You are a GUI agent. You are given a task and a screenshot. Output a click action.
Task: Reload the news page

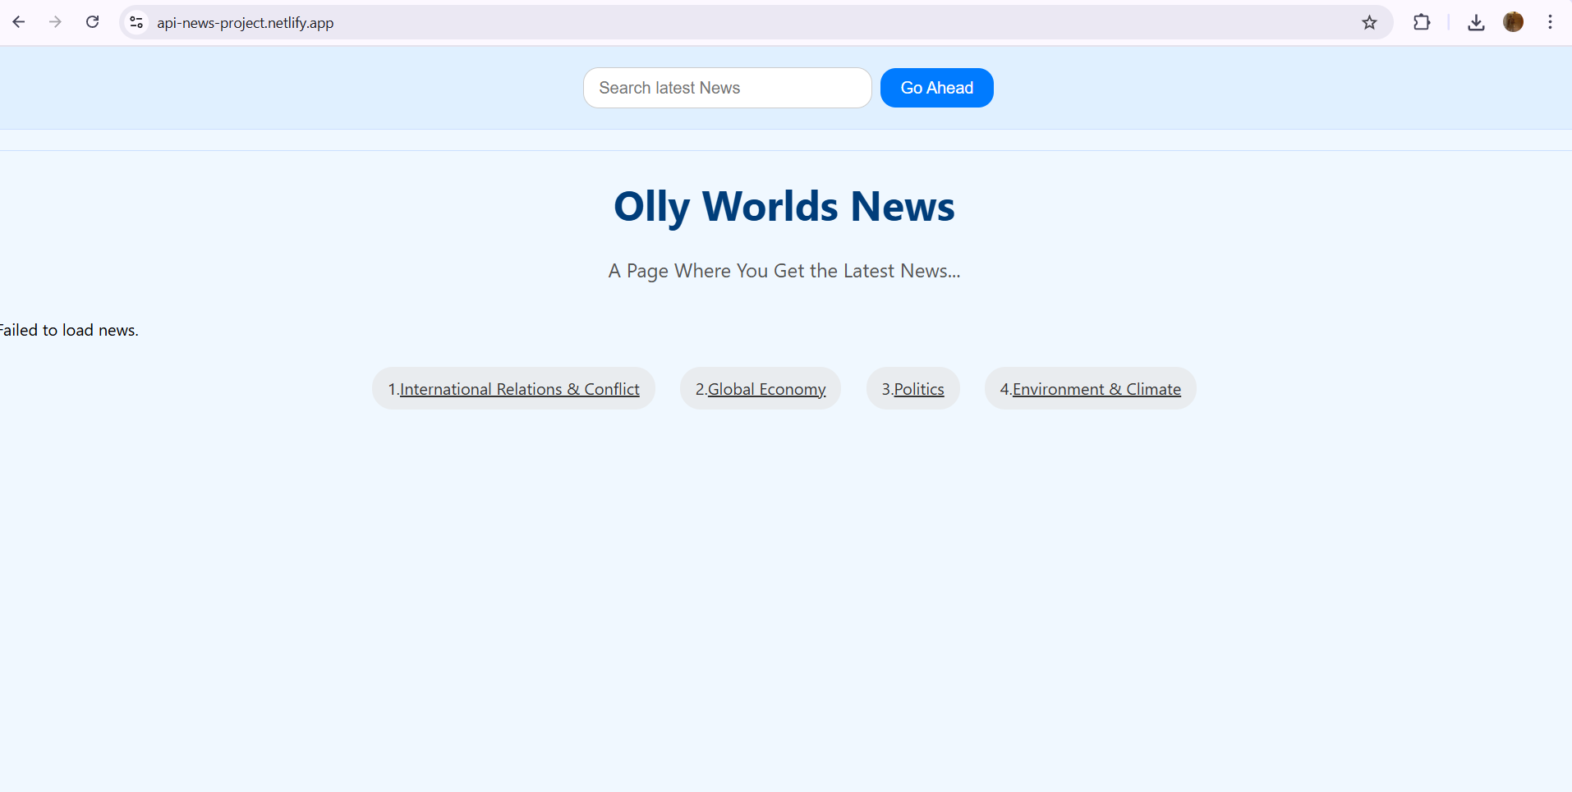pos(93,22)
